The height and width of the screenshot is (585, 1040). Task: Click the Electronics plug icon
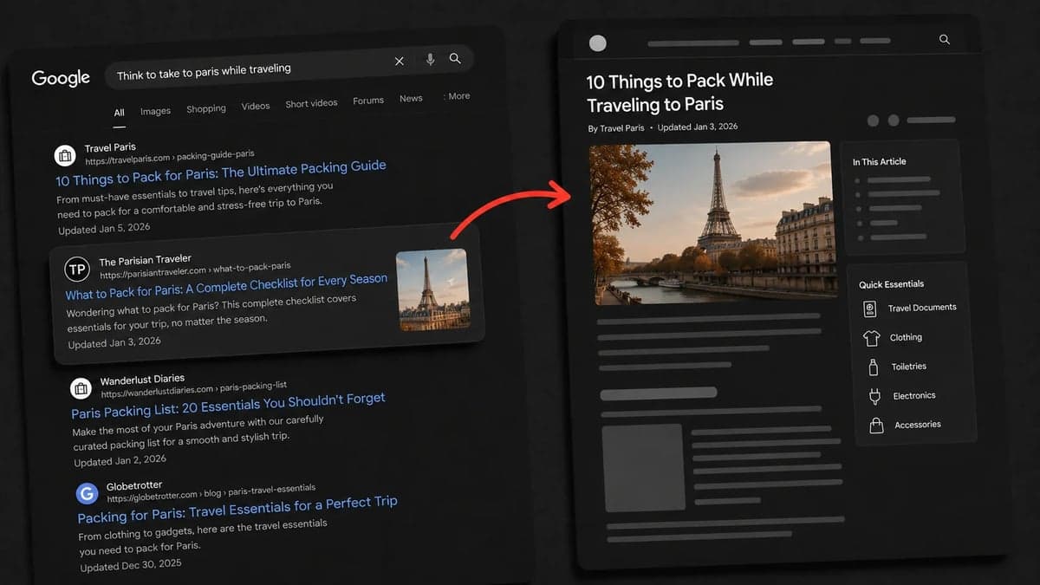pos(874,396)
